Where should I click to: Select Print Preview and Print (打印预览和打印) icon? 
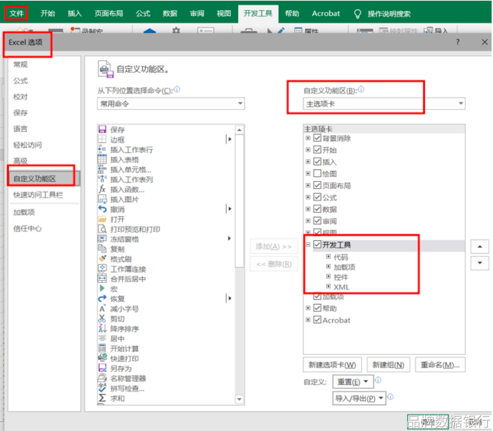pyautogui.click(x=102, y=229)
